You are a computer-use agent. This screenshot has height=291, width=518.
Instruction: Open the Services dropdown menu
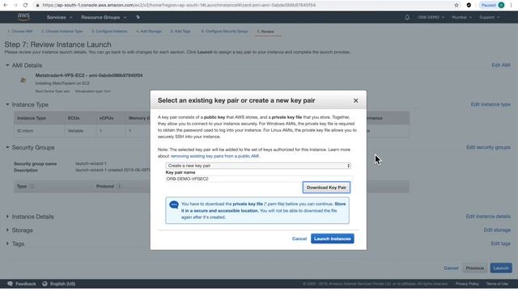point(59,17)
